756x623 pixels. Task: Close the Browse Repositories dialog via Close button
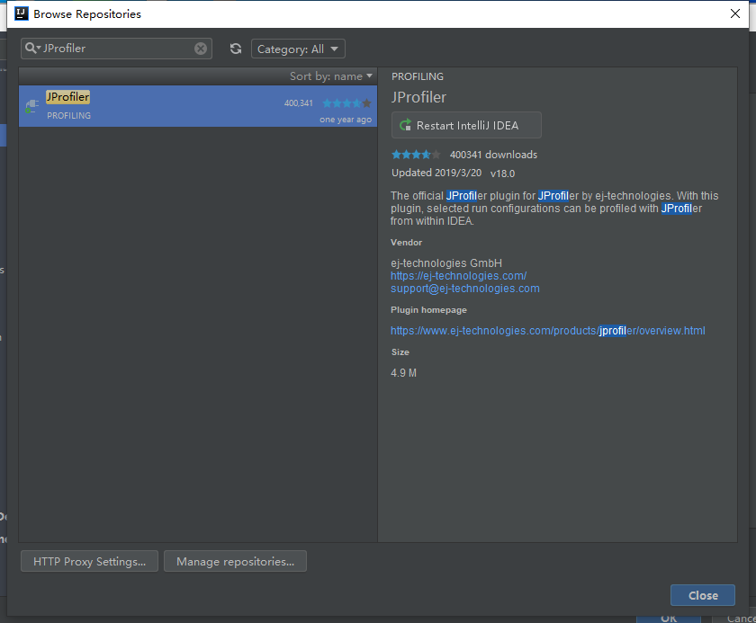[703, 595]
